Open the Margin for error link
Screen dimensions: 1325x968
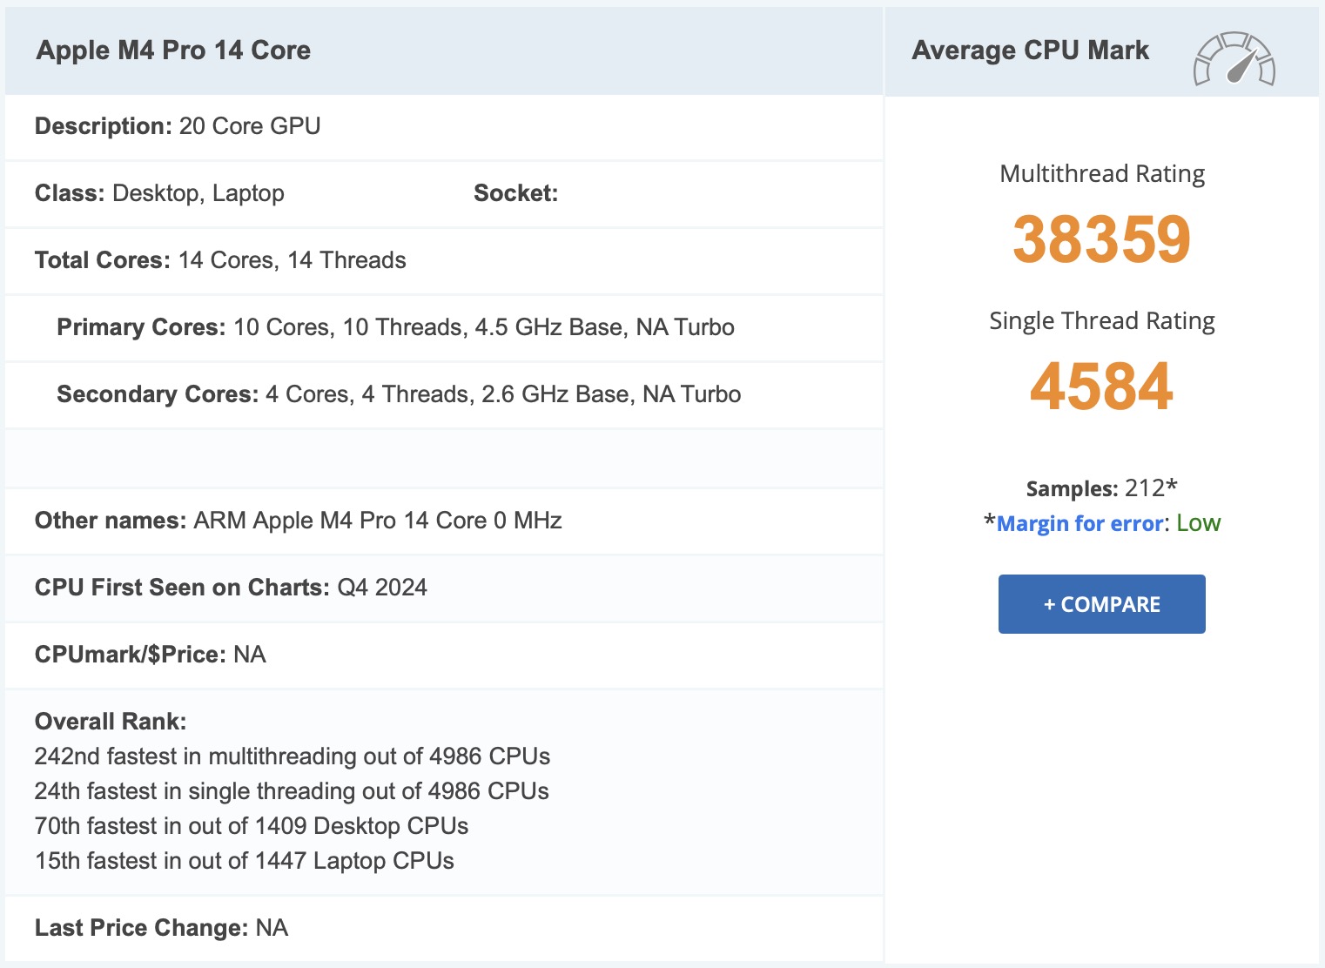pos(1080,522)
